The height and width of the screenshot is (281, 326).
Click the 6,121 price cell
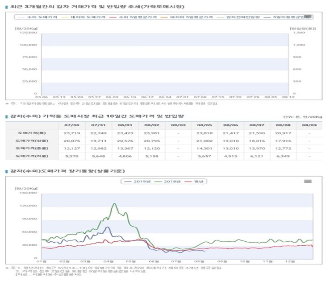pos(257,156)
